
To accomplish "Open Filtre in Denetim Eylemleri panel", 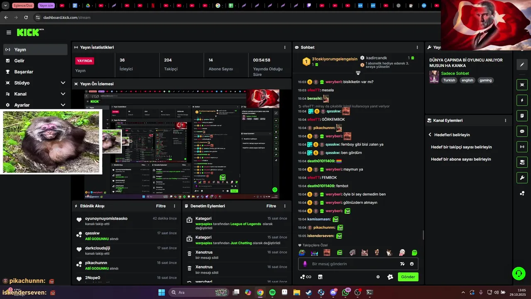I will pos(271,206).
